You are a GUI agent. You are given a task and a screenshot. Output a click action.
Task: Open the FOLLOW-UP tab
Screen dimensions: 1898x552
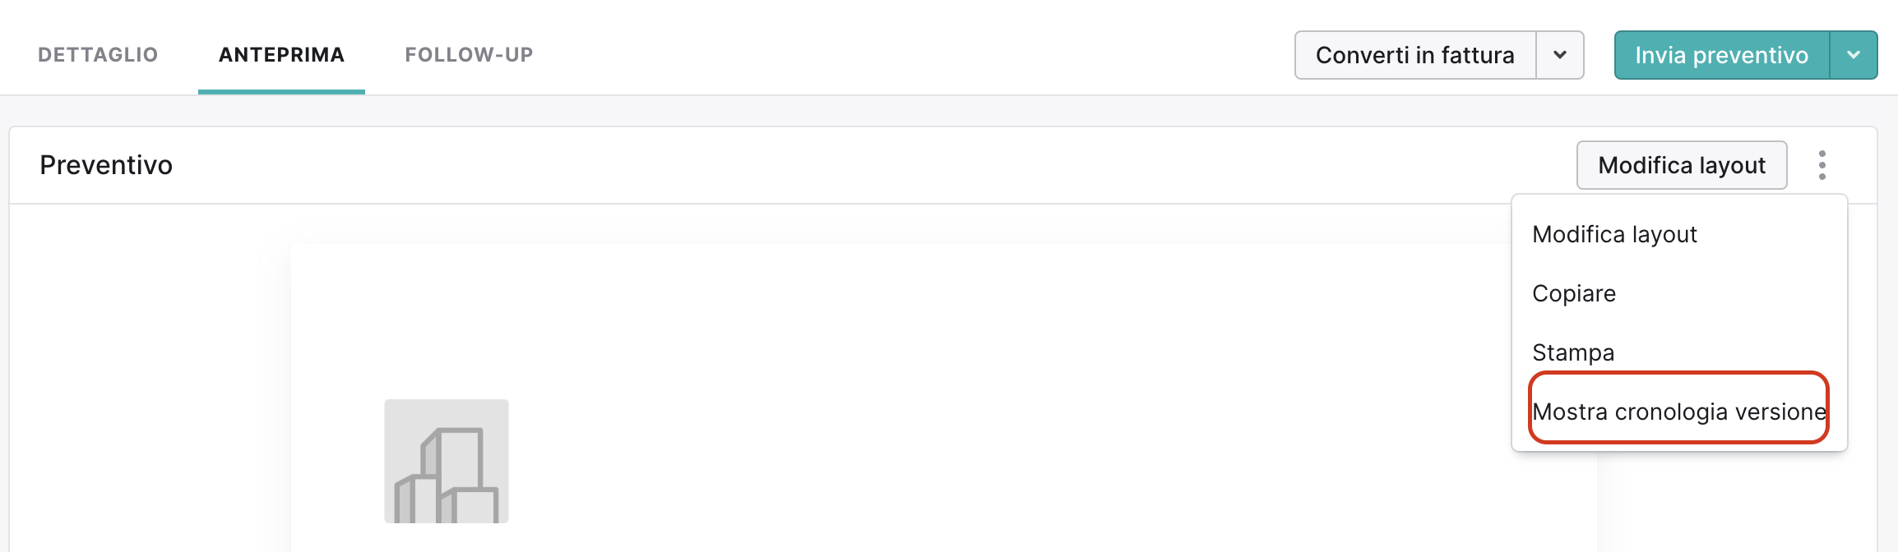[469, 55]
